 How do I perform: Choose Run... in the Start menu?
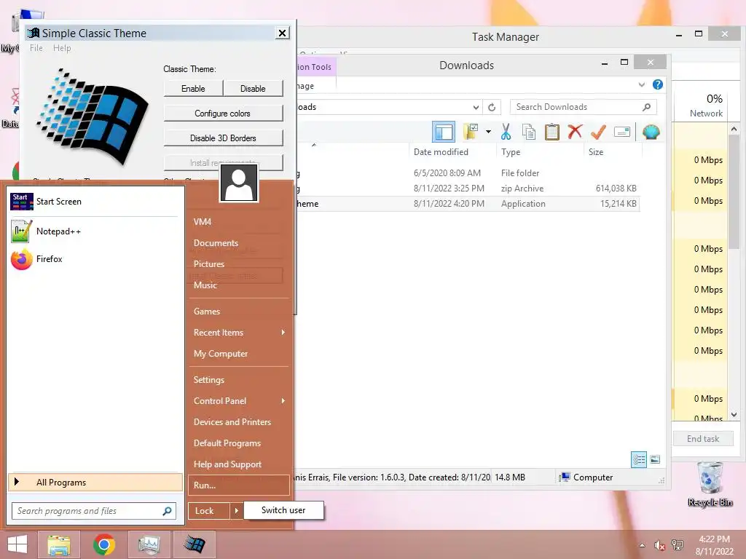(239, 485)
